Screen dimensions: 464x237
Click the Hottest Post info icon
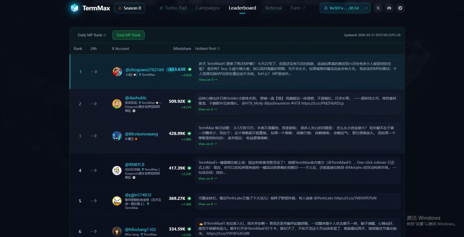click(218, 49)
